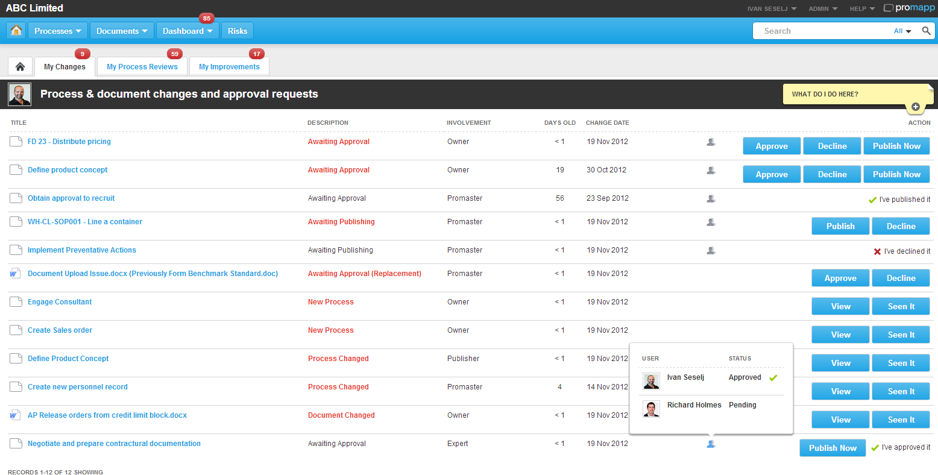This screenshot has height=475, width=938.
Task: Click the green checkmark beside I've published it
Action: 871,199
